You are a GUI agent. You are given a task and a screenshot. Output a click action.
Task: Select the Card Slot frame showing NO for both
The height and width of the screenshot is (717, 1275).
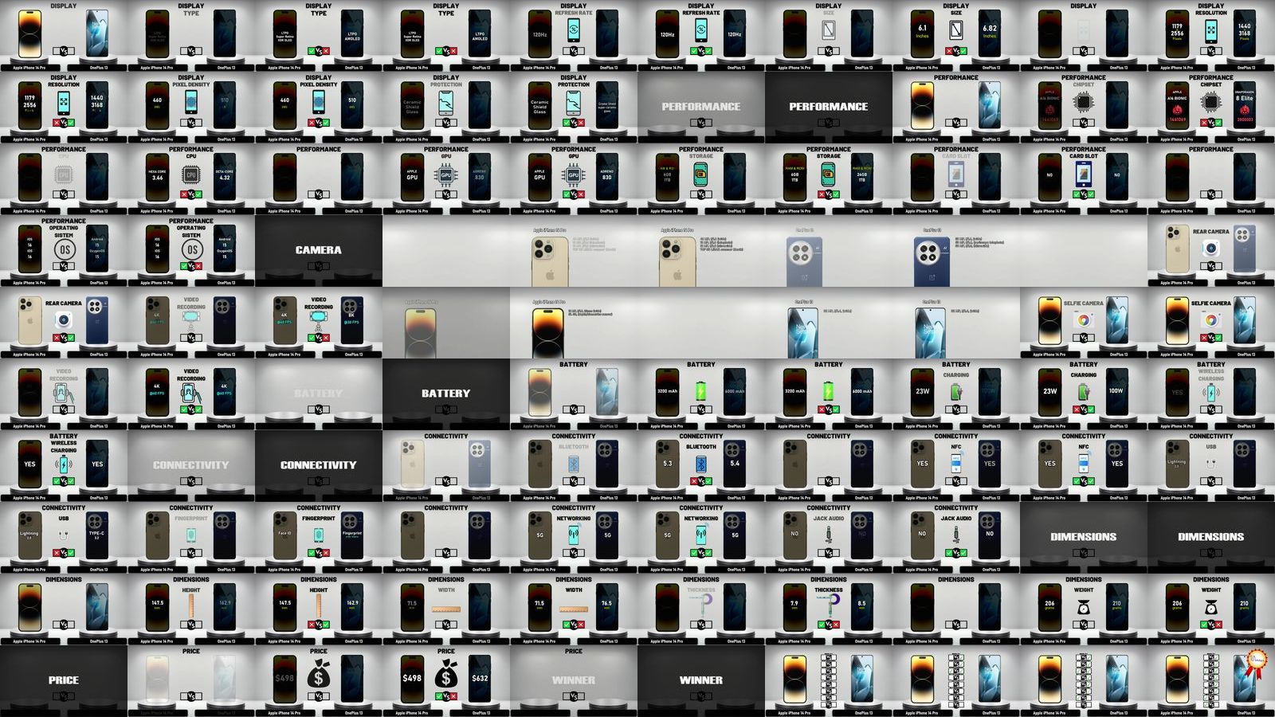click(1084, 178)
